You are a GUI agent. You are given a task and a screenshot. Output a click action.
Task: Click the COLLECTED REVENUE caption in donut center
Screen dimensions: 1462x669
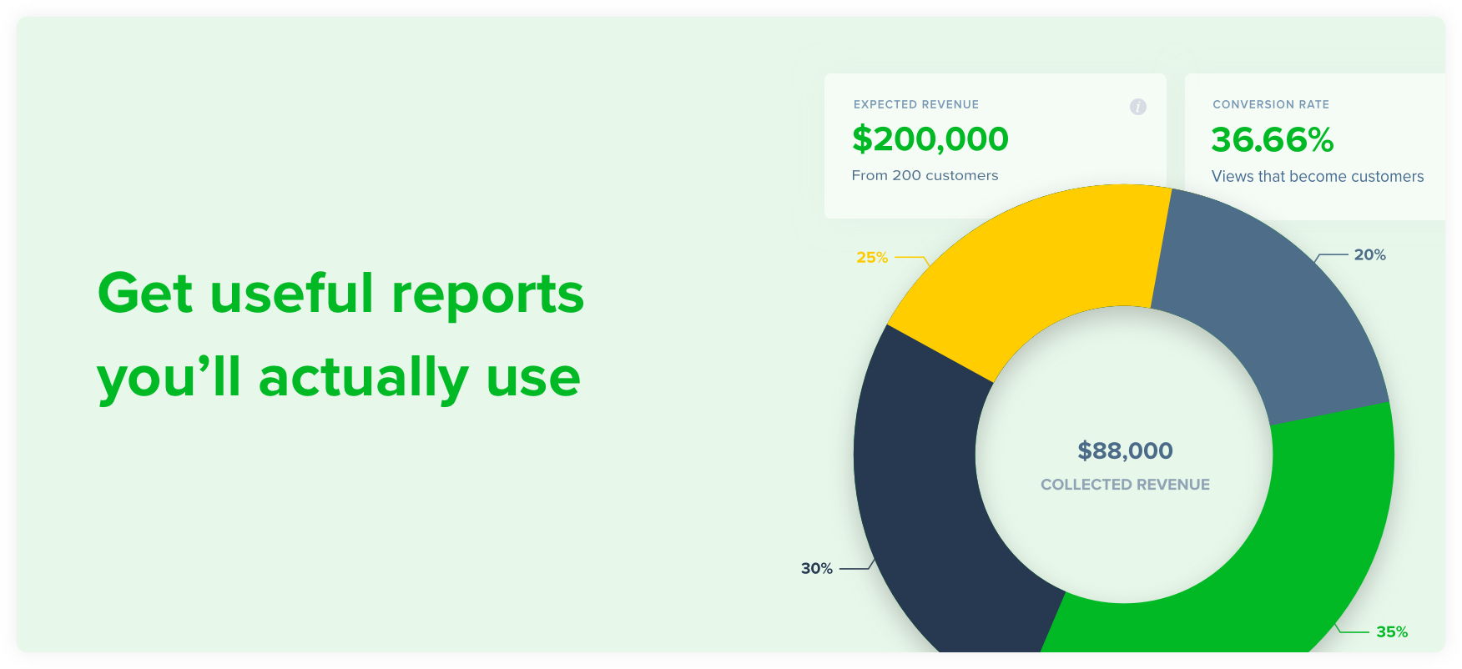pyautogui.click(x=1125, y=485)
